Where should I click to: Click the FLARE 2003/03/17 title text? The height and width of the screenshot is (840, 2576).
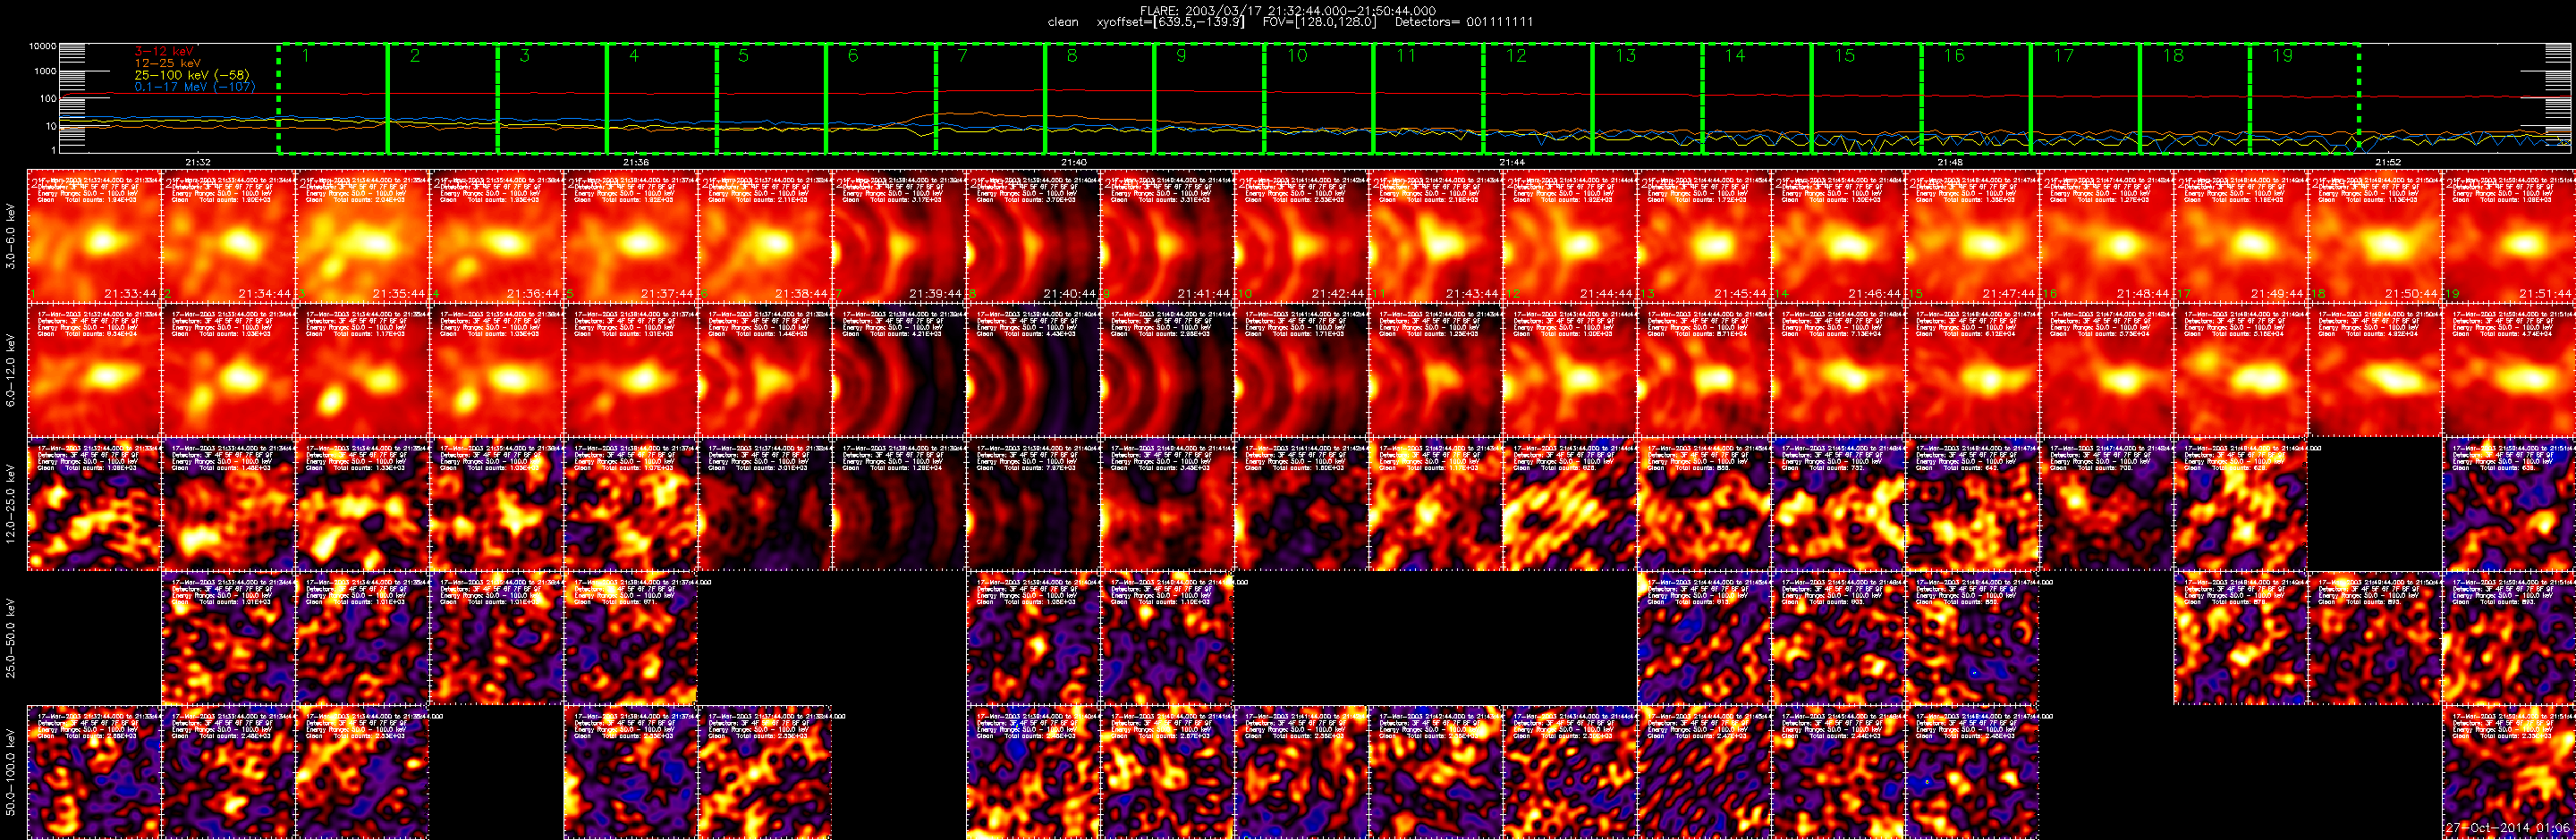point(1288,11)
